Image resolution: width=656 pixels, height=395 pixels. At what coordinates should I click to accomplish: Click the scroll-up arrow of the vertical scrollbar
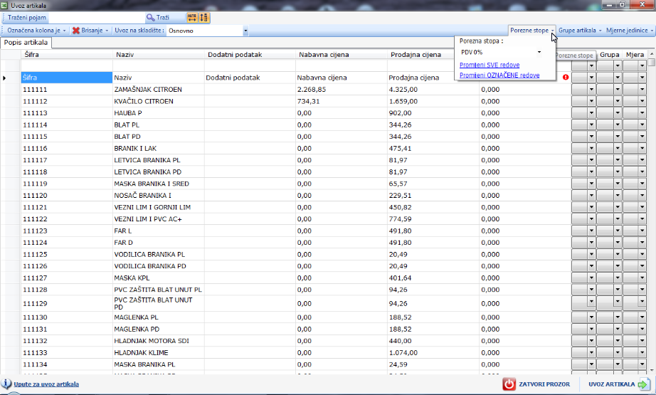[652, 54]
